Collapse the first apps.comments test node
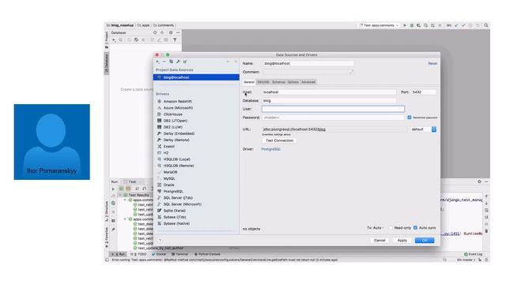 (x=125, y=200)
